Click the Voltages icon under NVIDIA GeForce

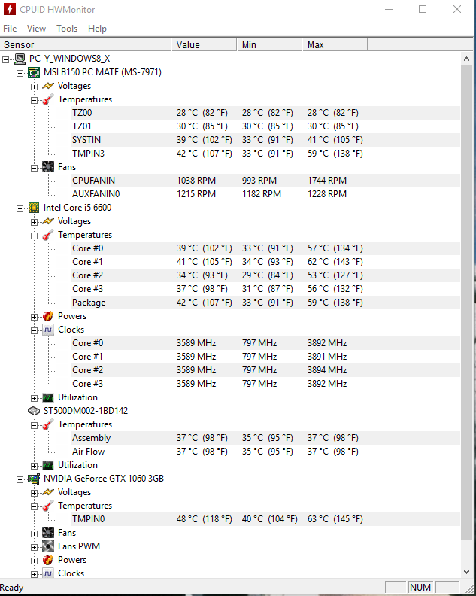coord(48,492)
